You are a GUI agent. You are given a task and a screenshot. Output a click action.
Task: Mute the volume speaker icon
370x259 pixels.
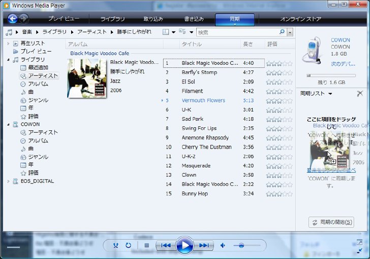click(x=223, y=245)
